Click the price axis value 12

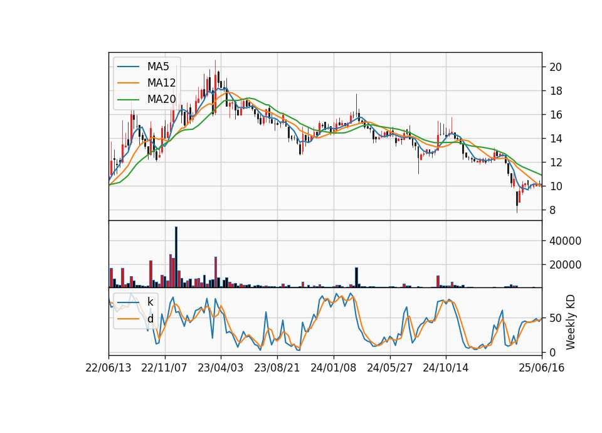tap(556, 163)
